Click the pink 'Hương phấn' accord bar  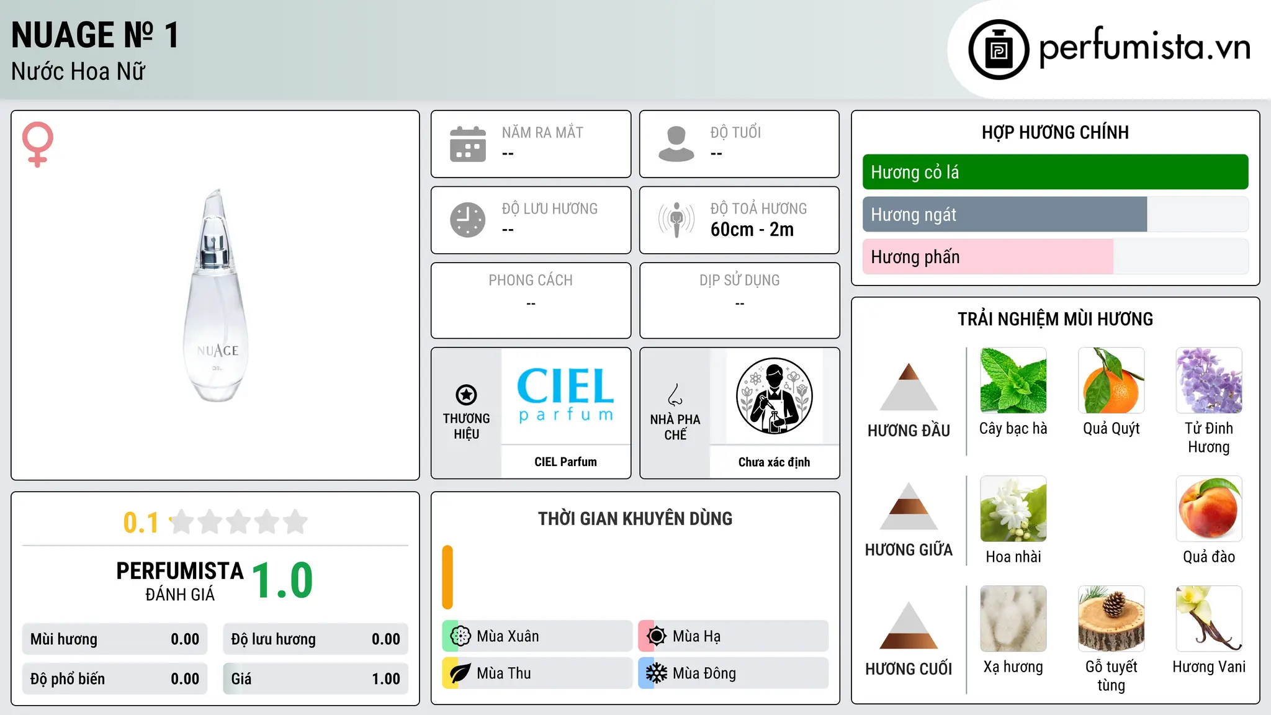(x=988, y=257)
